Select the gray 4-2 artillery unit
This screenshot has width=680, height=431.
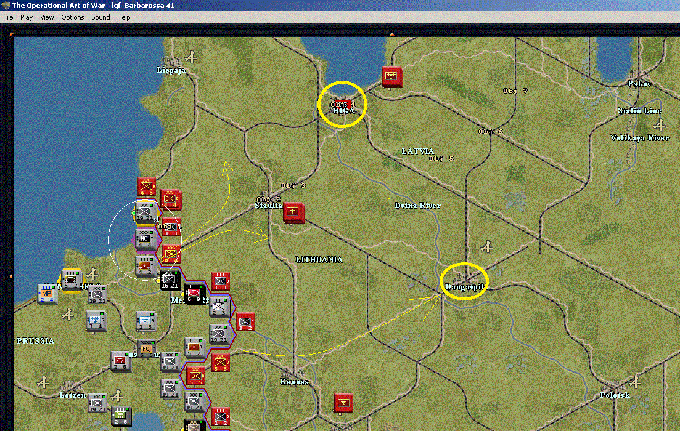(145, 267)
